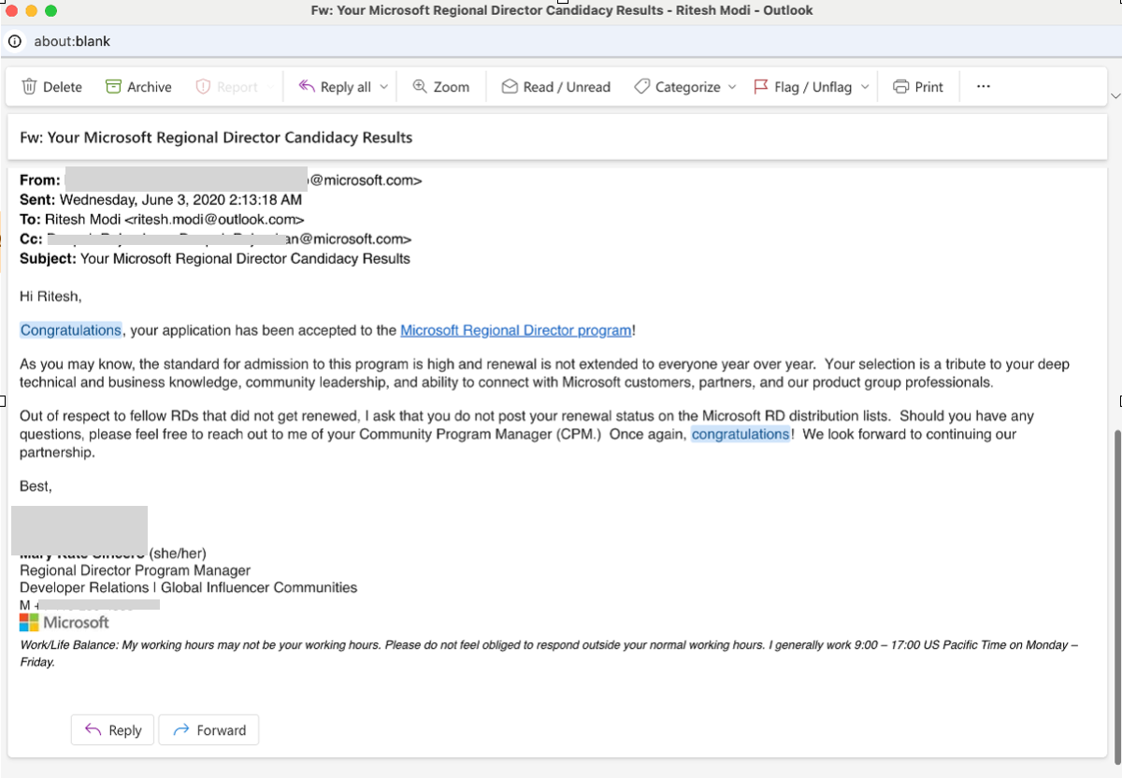This screenshot has height=778, width=1122.
Task: Click the info icon beside about:blank
Action: click(x=15, y=41)
